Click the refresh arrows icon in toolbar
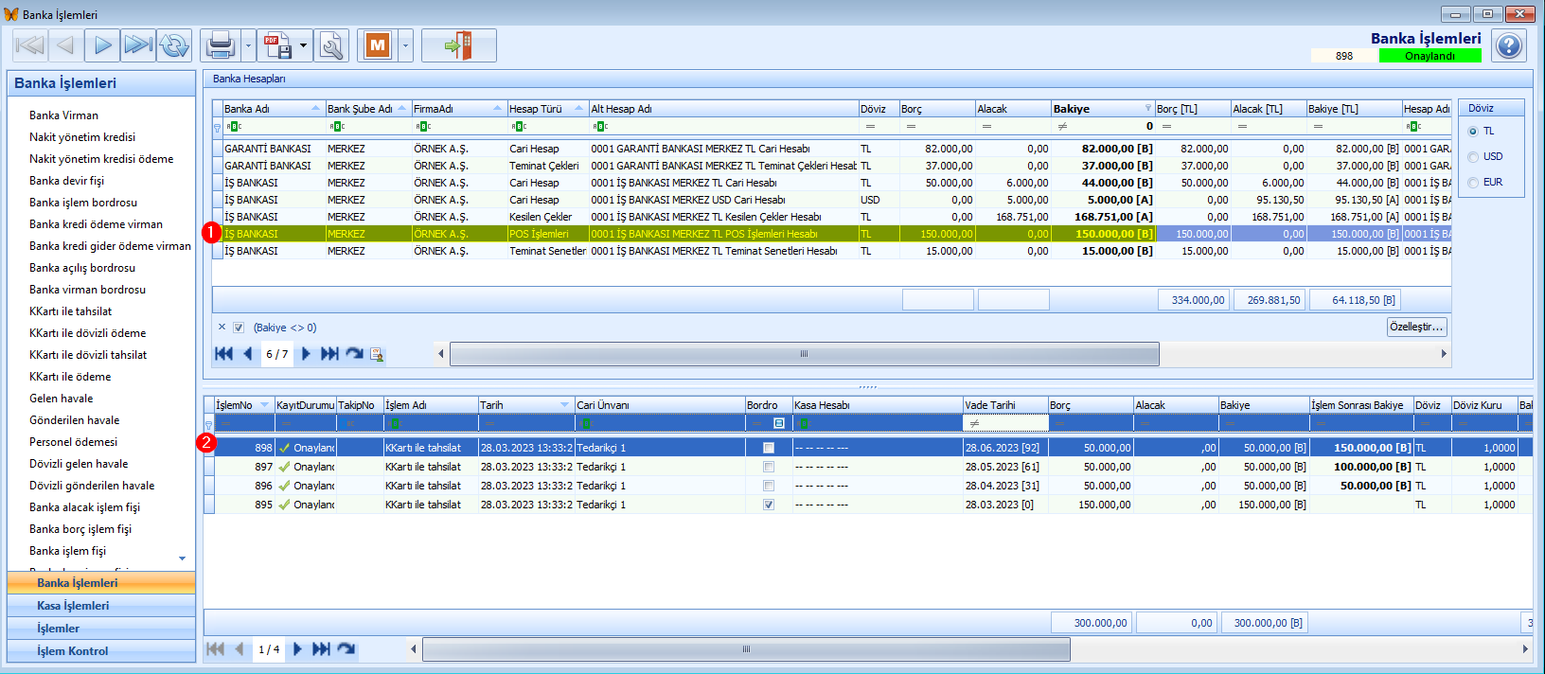 click(x=174, y=45)
